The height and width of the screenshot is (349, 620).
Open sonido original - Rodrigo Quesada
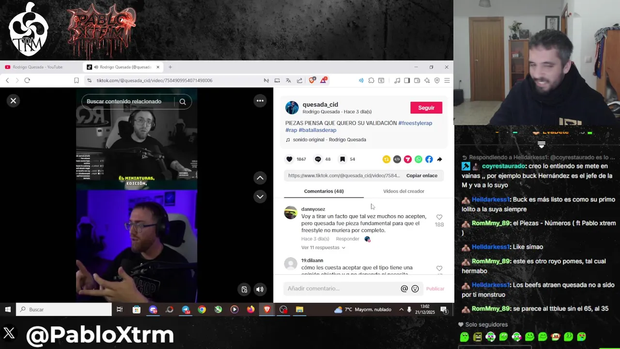(x=329, y=140)
